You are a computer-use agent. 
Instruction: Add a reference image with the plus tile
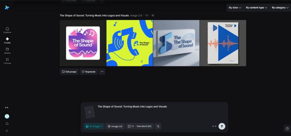[x=89, y=112]
